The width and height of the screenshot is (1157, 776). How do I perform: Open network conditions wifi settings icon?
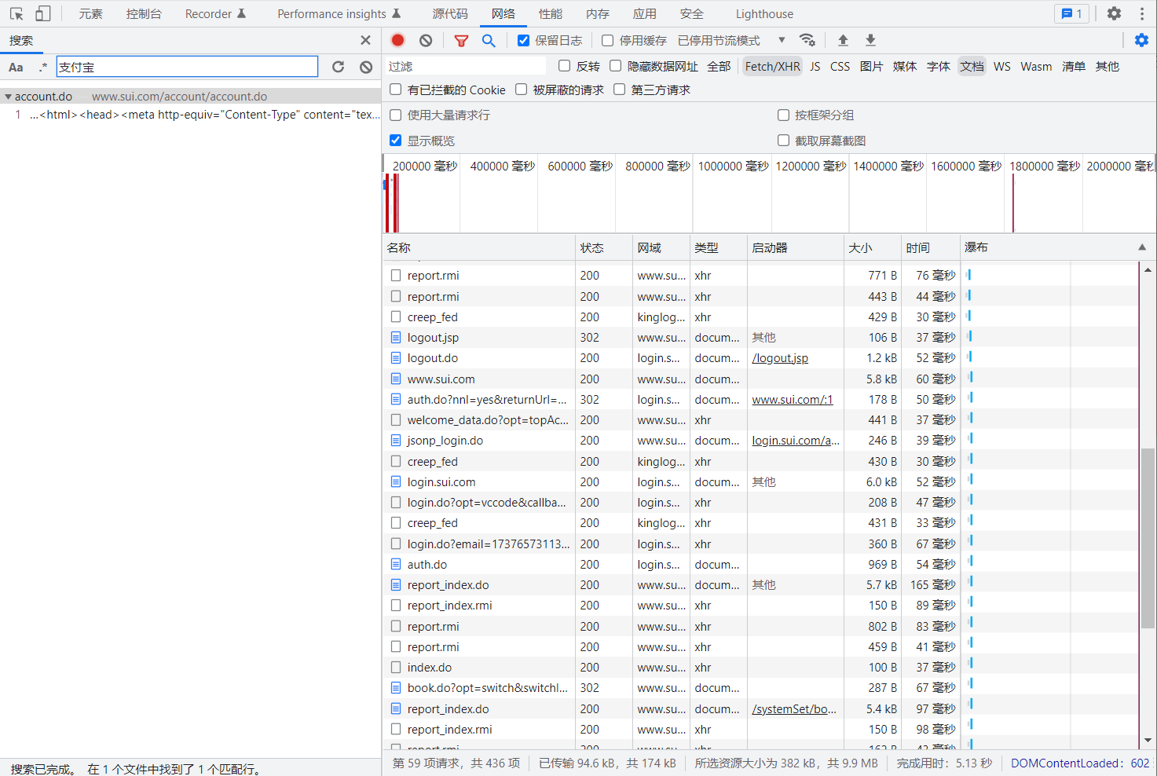(807, 40)
